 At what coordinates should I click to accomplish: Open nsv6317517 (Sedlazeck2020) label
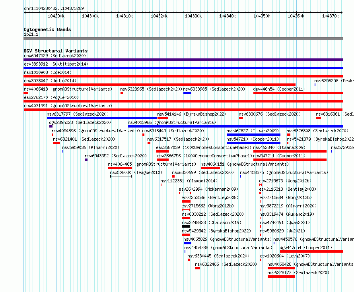[178, 139]
